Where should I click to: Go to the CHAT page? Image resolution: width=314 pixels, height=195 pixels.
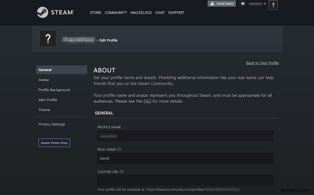pos(160,13)
